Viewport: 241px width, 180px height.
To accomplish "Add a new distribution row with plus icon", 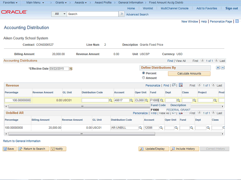I will click(218, 67).
